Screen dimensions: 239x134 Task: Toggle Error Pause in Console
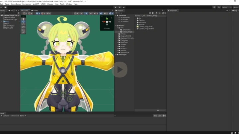15,116
